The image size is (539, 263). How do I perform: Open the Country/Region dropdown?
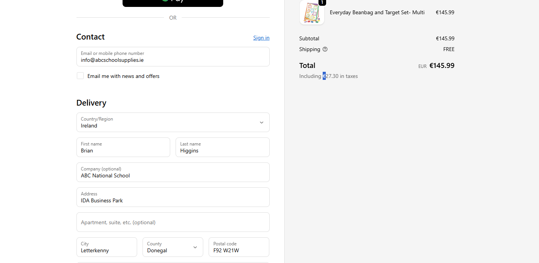(x=173, y=122)
